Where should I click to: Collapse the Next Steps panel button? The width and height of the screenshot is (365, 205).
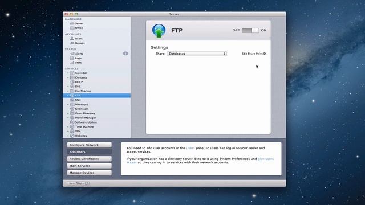[x=78, y=183]
